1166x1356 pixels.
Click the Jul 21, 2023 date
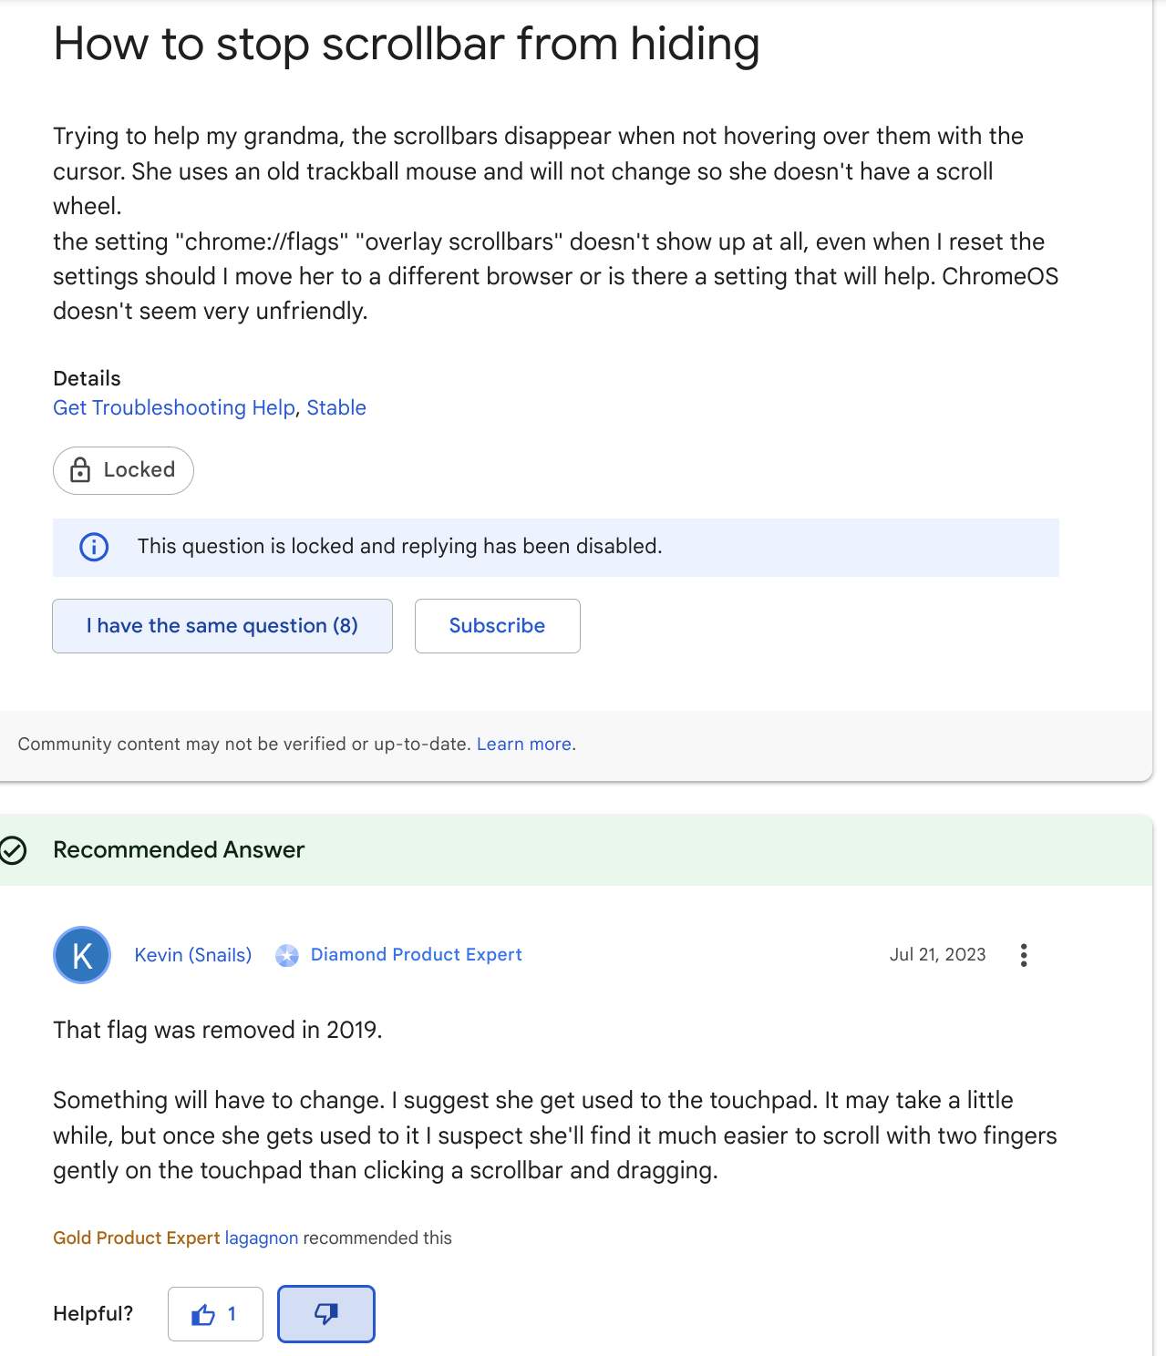(x=937, y=954)
